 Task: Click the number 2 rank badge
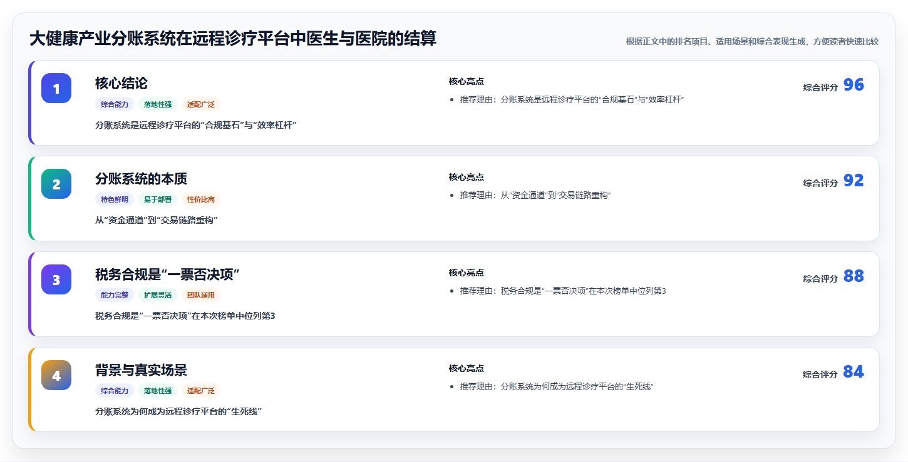(56, 184)
